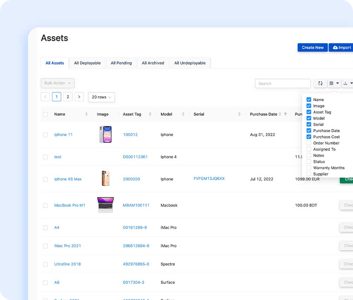Click the export download icon
This screenshot has height=300, width=353.
(345, 84)
